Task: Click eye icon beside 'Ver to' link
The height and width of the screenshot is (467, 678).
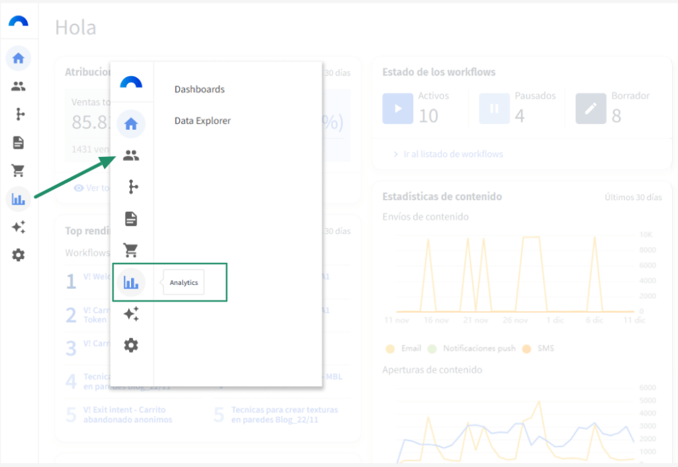Action: (x=79, y=188)
